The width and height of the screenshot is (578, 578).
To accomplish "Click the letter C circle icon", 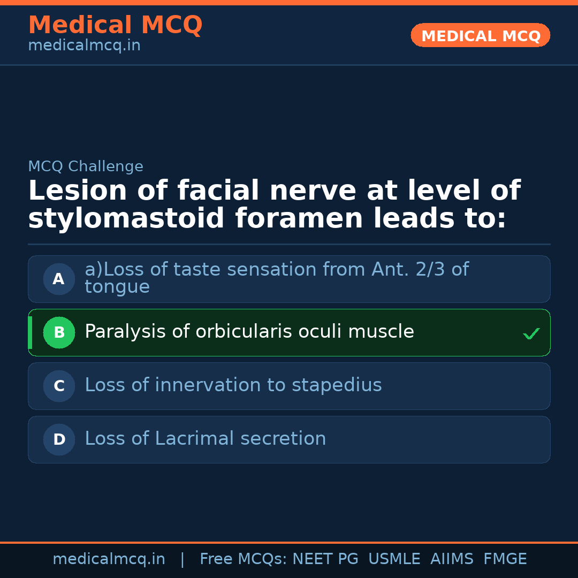I will pos(59,386).
